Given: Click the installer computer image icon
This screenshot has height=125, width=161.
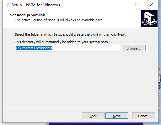Looking at the screenshot, I should 149,18.
